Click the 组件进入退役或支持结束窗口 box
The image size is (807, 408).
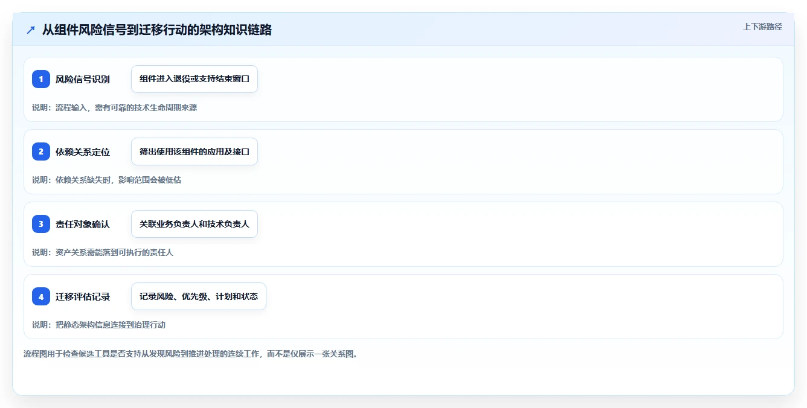click(x=195, y=79)
